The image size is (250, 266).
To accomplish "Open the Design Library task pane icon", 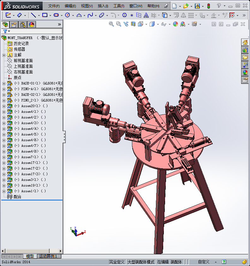I will tap(245, 50).
